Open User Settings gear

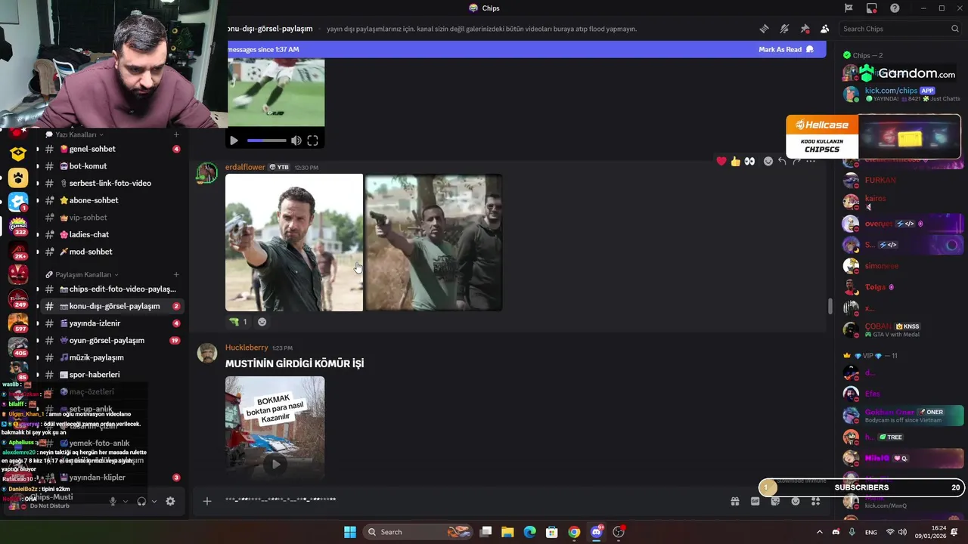170,501
